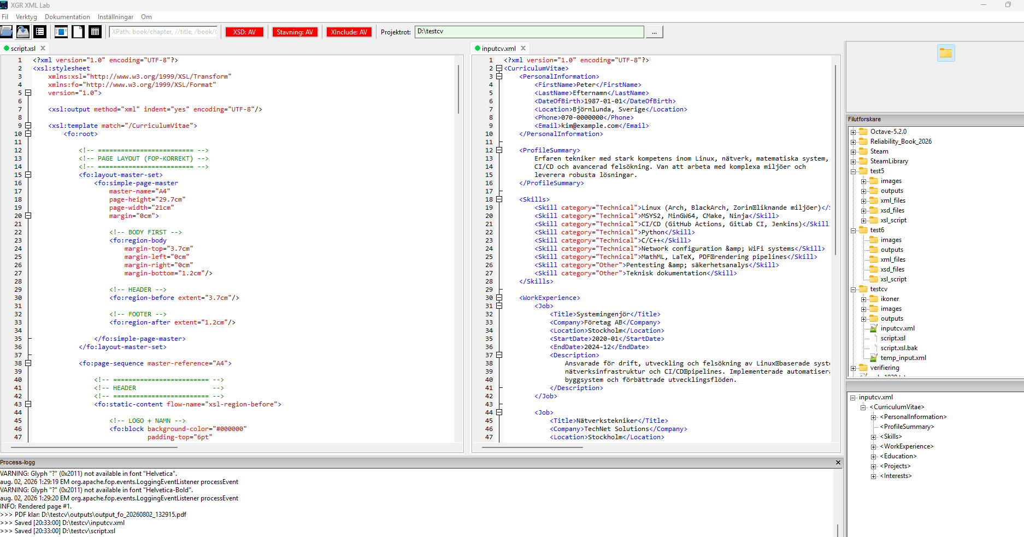Screen dimensions: 1024x537
Task: Close the Process-logg panel
Action: 838,462
